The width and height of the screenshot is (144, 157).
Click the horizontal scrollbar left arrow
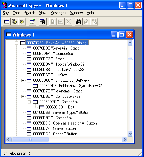click(8, 139)
